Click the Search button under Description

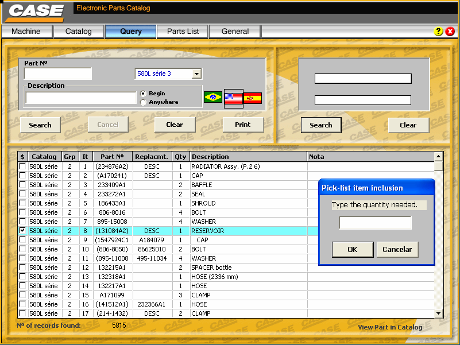40,125
